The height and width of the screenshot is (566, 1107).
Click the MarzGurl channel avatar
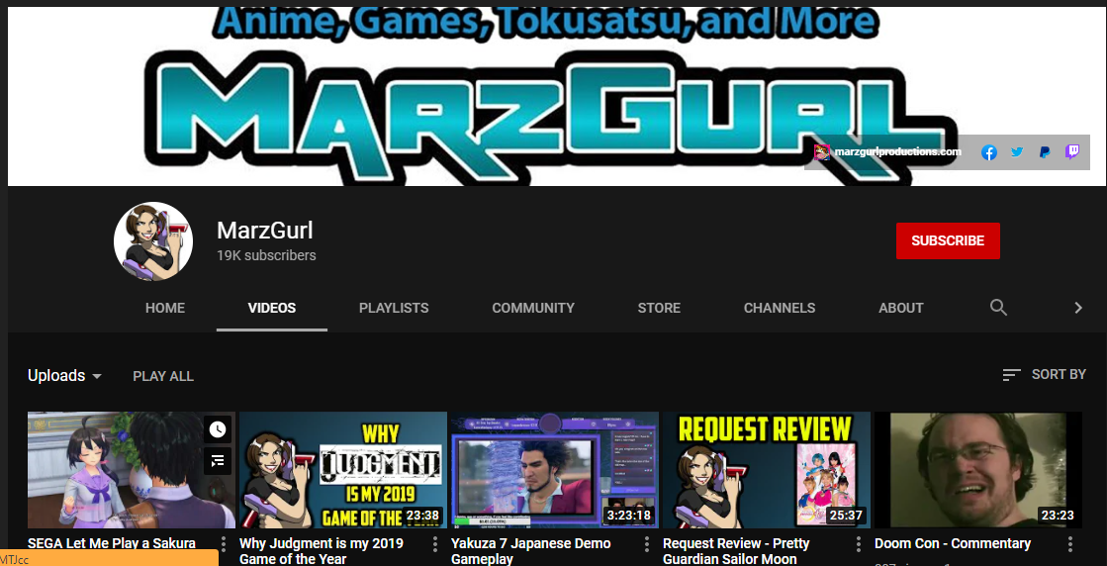(153, 241)
